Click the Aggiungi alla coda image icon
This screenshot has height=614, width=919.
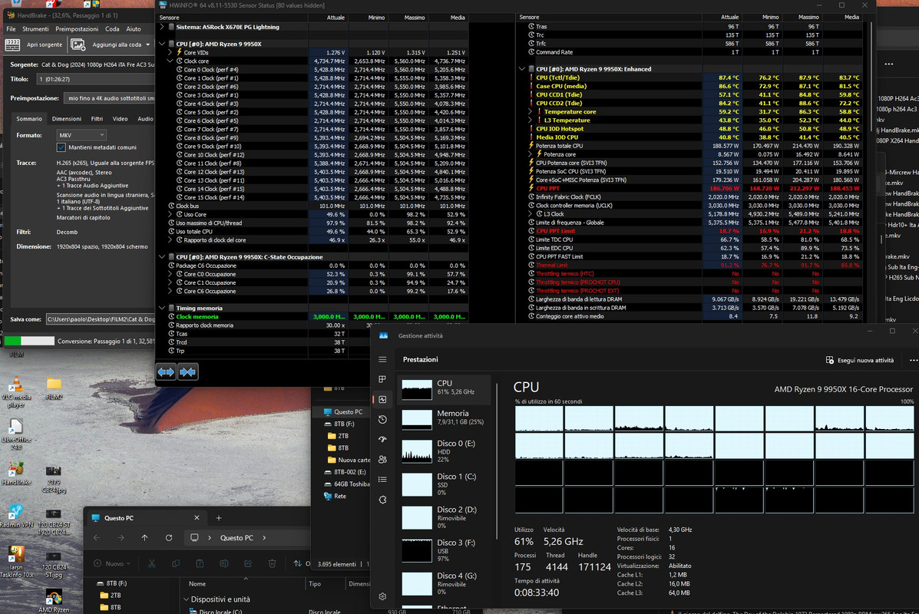(x=78, y=45)
